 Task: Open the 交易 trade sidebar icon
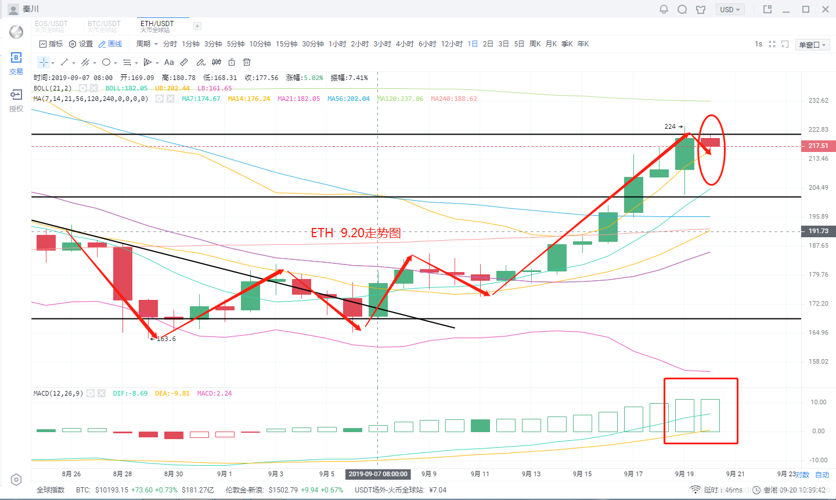(x=16, y=63)
